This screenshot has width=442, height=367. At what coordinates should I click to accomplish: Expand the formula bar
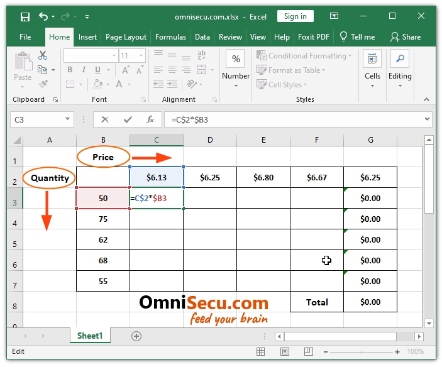point(427,119)
